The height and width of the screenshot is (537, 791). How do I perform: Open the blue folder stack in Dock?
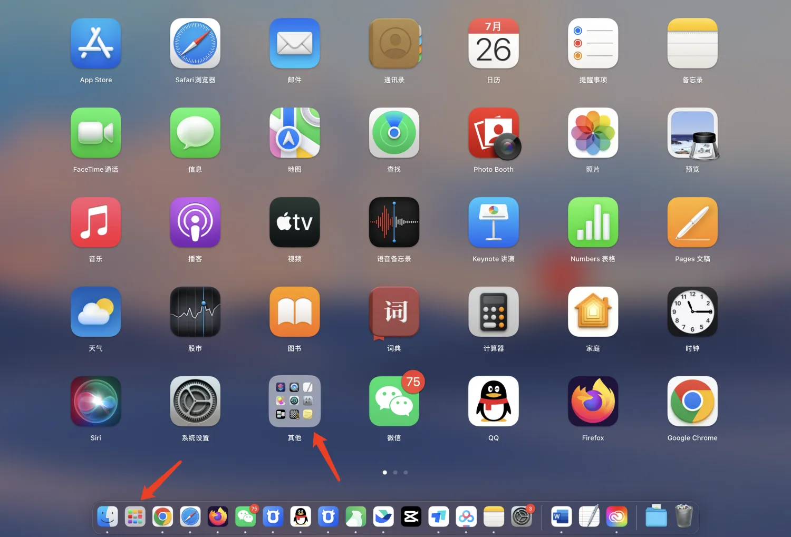(x=656, y=516)
